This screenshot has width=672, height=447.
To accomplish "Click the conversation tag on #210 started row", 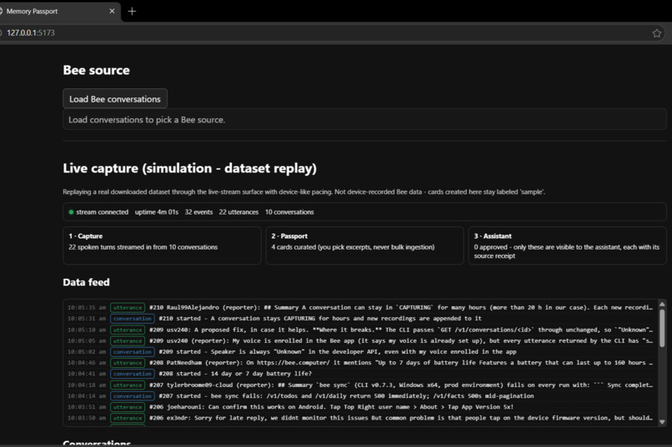I will pos(133,319).
